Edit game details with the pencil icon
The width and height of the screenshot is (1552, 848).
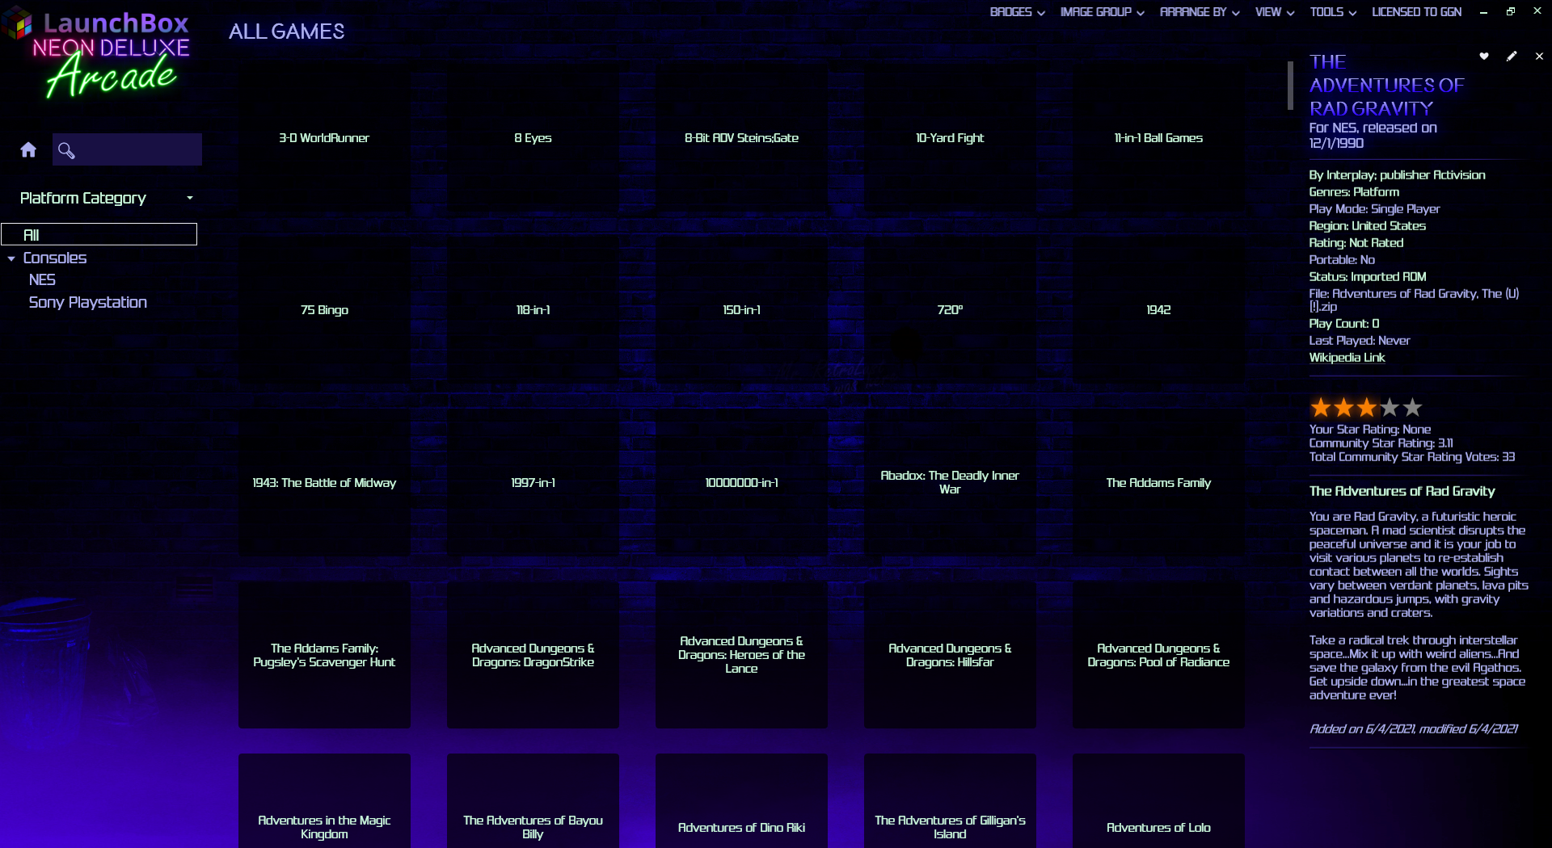coord(1512,57)
